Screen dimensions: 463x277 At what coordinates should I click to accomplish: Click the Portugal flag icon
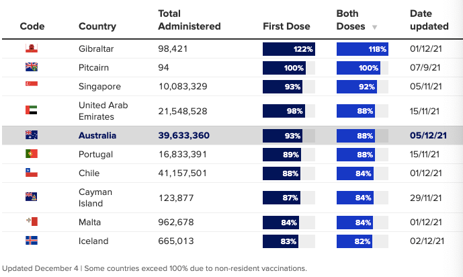click(x=32, y=154)
